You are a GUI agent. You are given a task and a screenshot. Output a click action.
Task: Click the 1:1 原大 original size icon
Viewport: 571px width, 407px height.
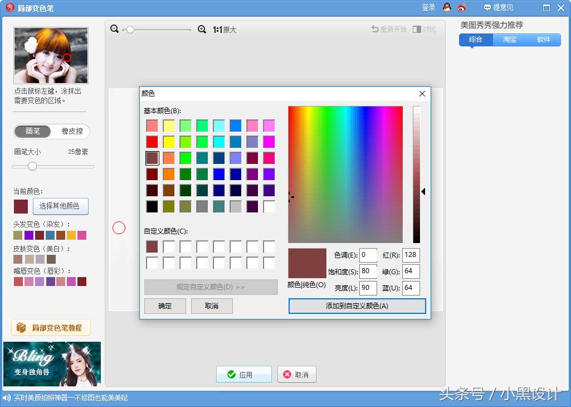(225, 30)
